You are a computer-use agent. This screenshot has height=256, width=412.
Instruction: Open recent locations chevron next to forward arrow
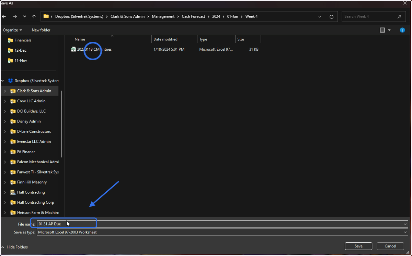[24, 16]
